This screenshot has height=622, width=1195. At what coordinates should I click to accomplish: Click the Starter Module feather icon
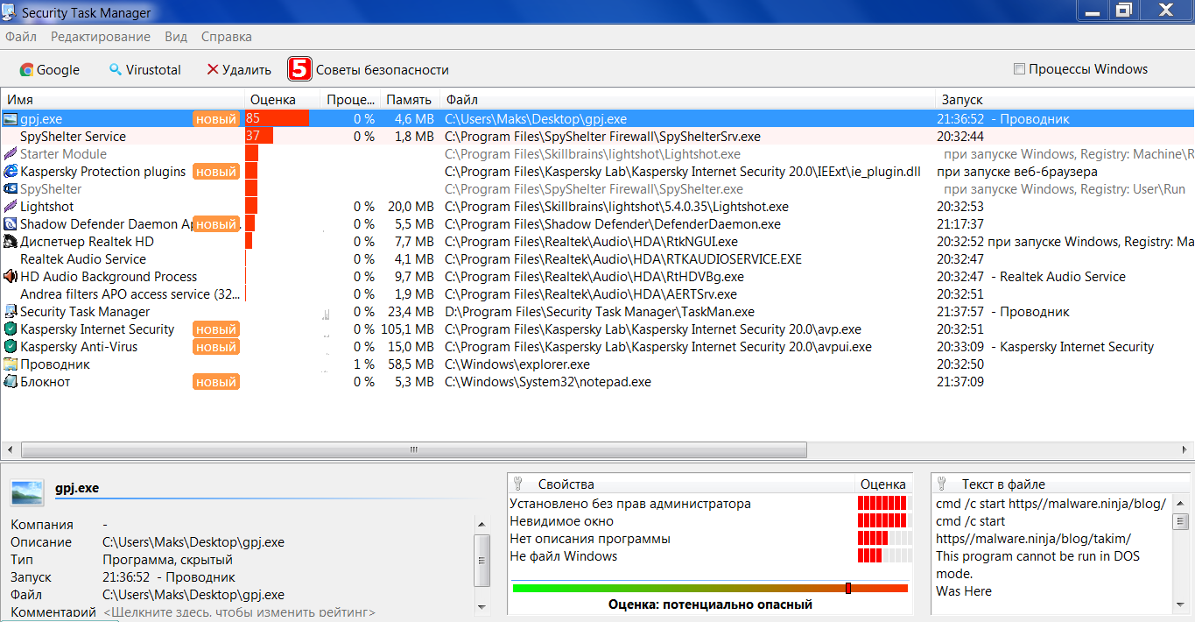pos(11,154)
